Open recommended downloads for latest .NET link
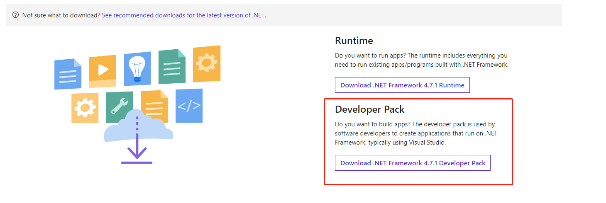The image size is (606, 203). click(x=183, y=15)
